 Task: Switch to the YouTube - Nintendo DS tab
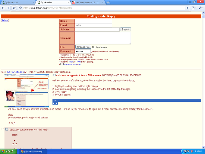pyautogui.click(x=88, y=2)
